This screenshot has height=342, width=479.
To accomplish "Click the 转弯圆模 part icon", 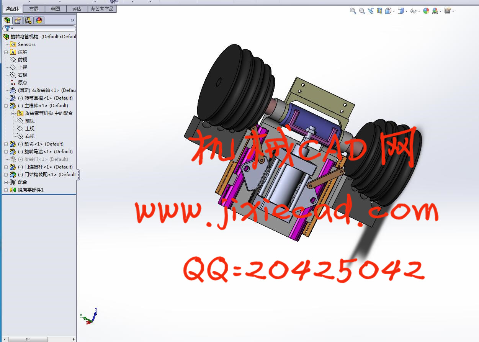I will [13, 98].
